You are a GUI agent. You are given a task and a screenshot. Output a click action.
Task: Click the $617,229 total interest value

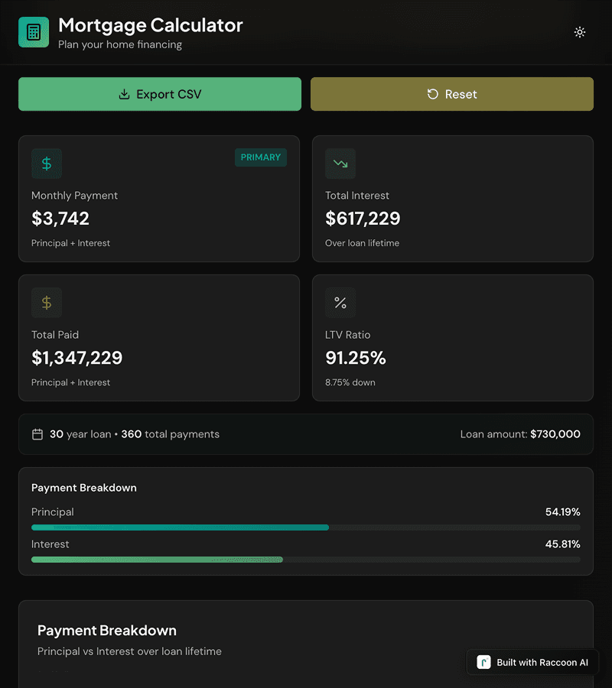363,219
